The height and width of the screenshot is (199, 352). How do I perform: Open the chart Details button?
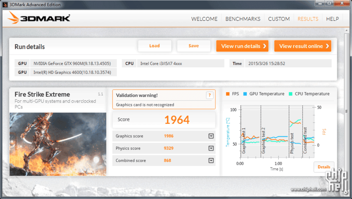(x=324, y=167)
